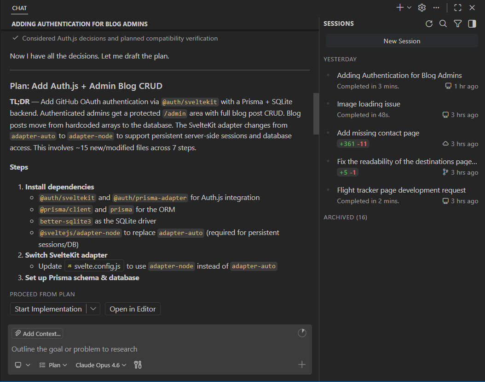Open the settings gear in the chat toolbar
This screenshot has width=485, height=382.
422,7
